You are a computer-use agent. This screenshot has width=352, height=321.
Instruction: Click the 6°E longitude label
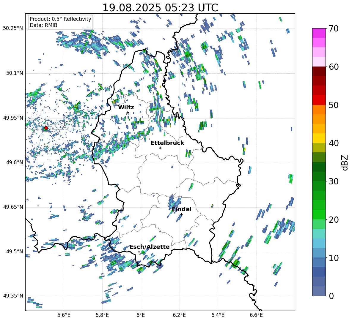[141, 315]
